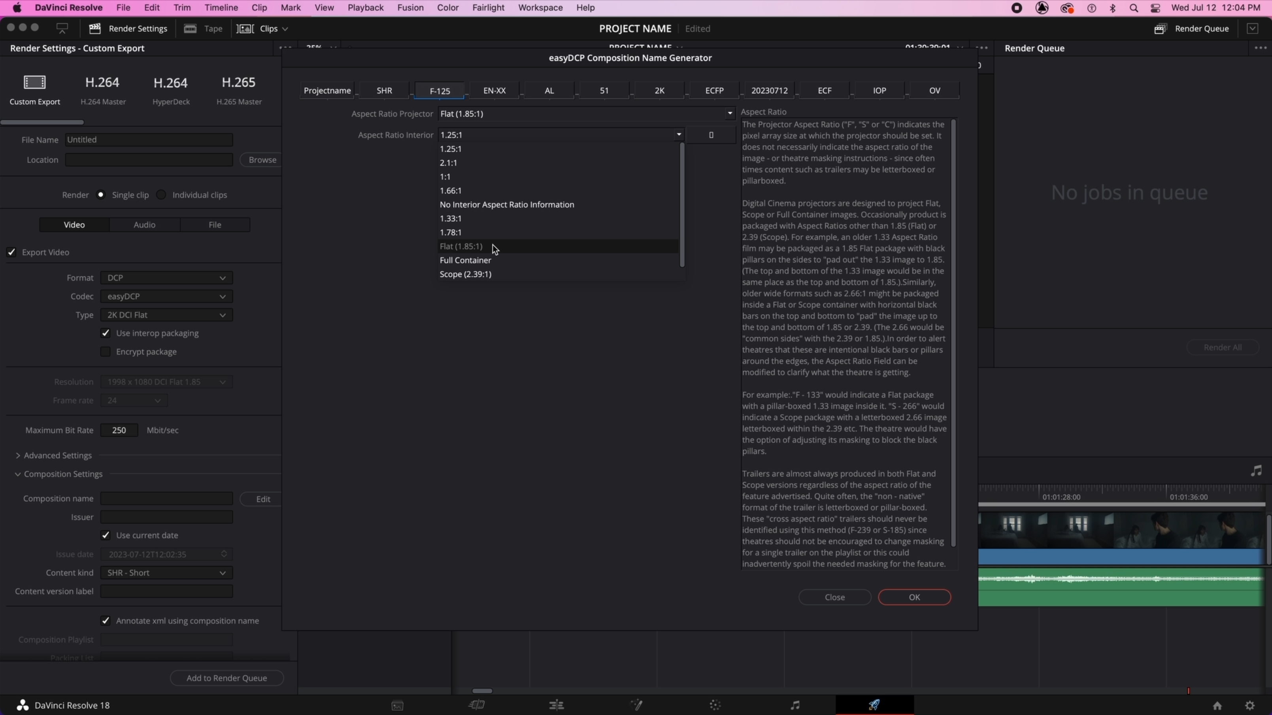Image resolution: width=1272 pixels, height=715 pixels.
Task: Click Edit next to Composition name
Action: click(x=262, y=499)
